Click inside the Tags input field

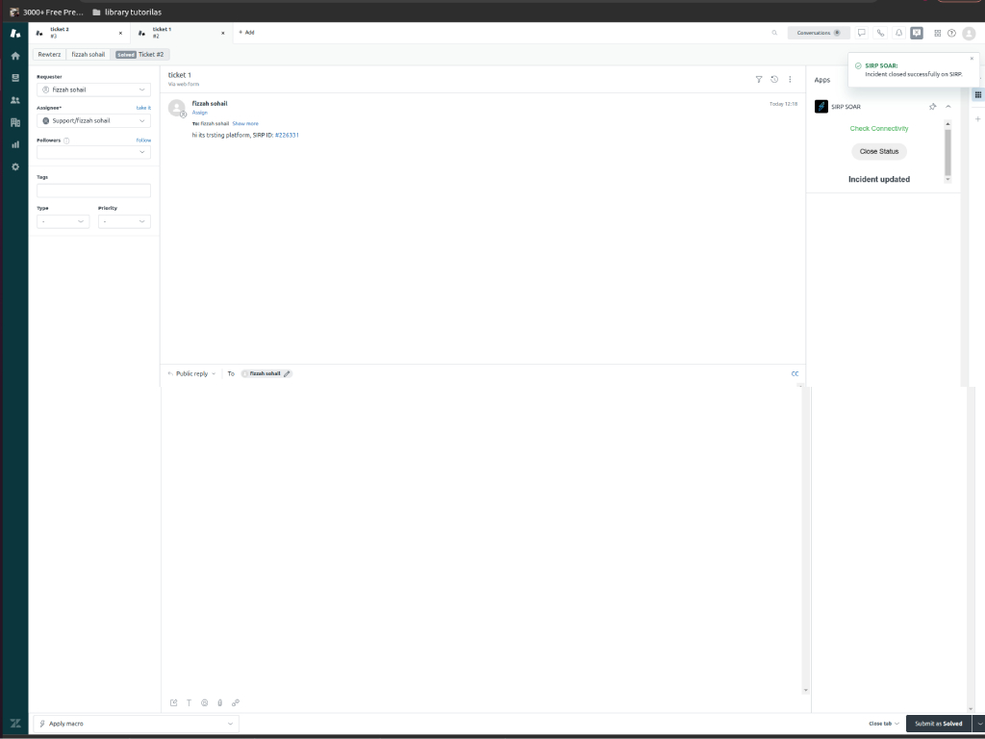93,191
